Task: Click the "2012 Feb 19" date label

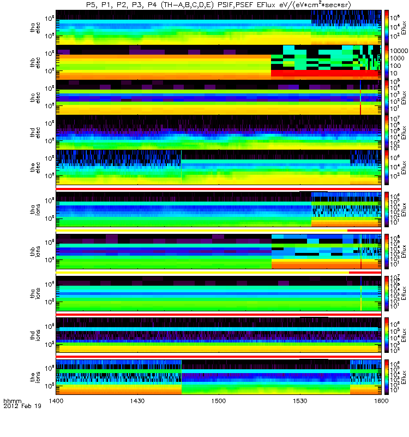Action: coord(22,406)
